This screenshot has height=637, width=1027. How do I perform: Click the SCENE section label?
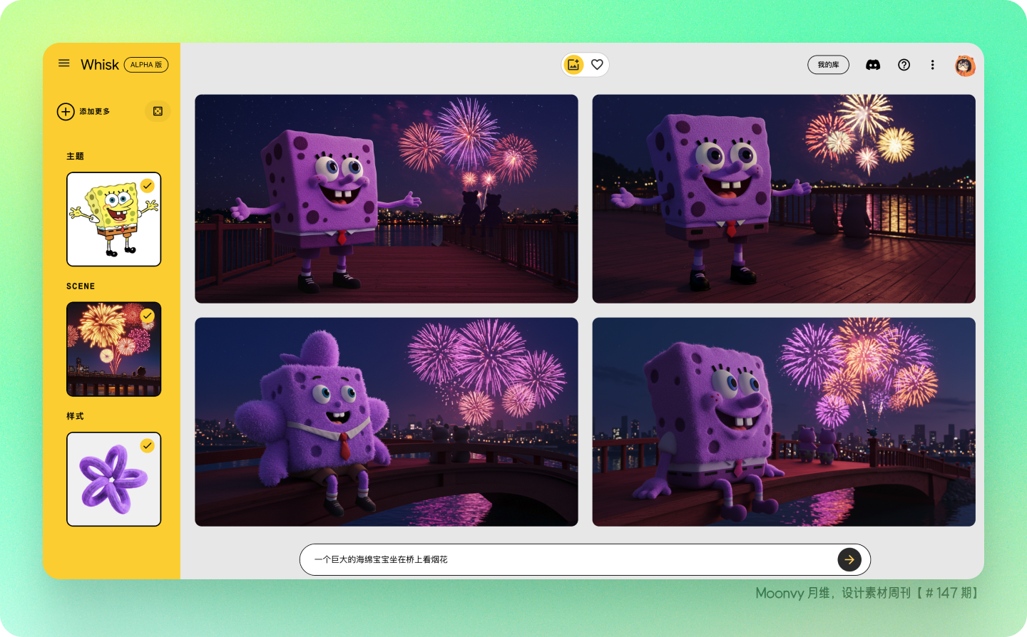click(x=81, y=286)
